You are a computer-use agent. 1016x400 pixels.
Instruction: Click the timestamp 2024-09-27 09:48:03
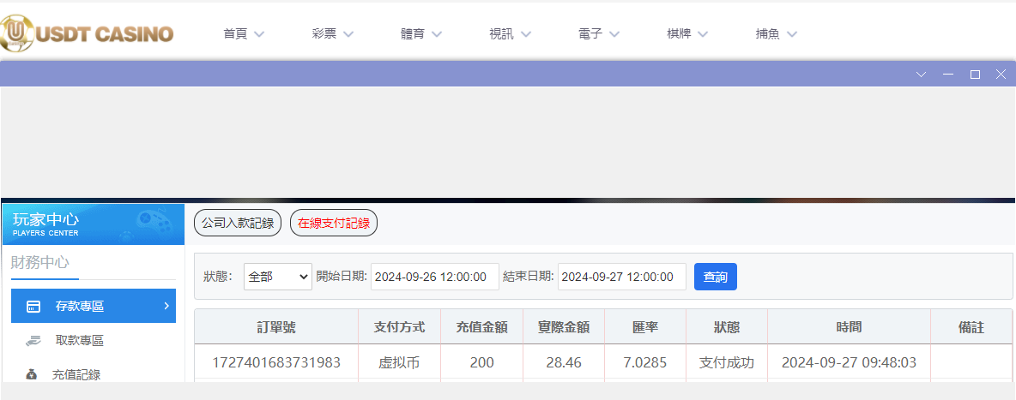(849, 362)
